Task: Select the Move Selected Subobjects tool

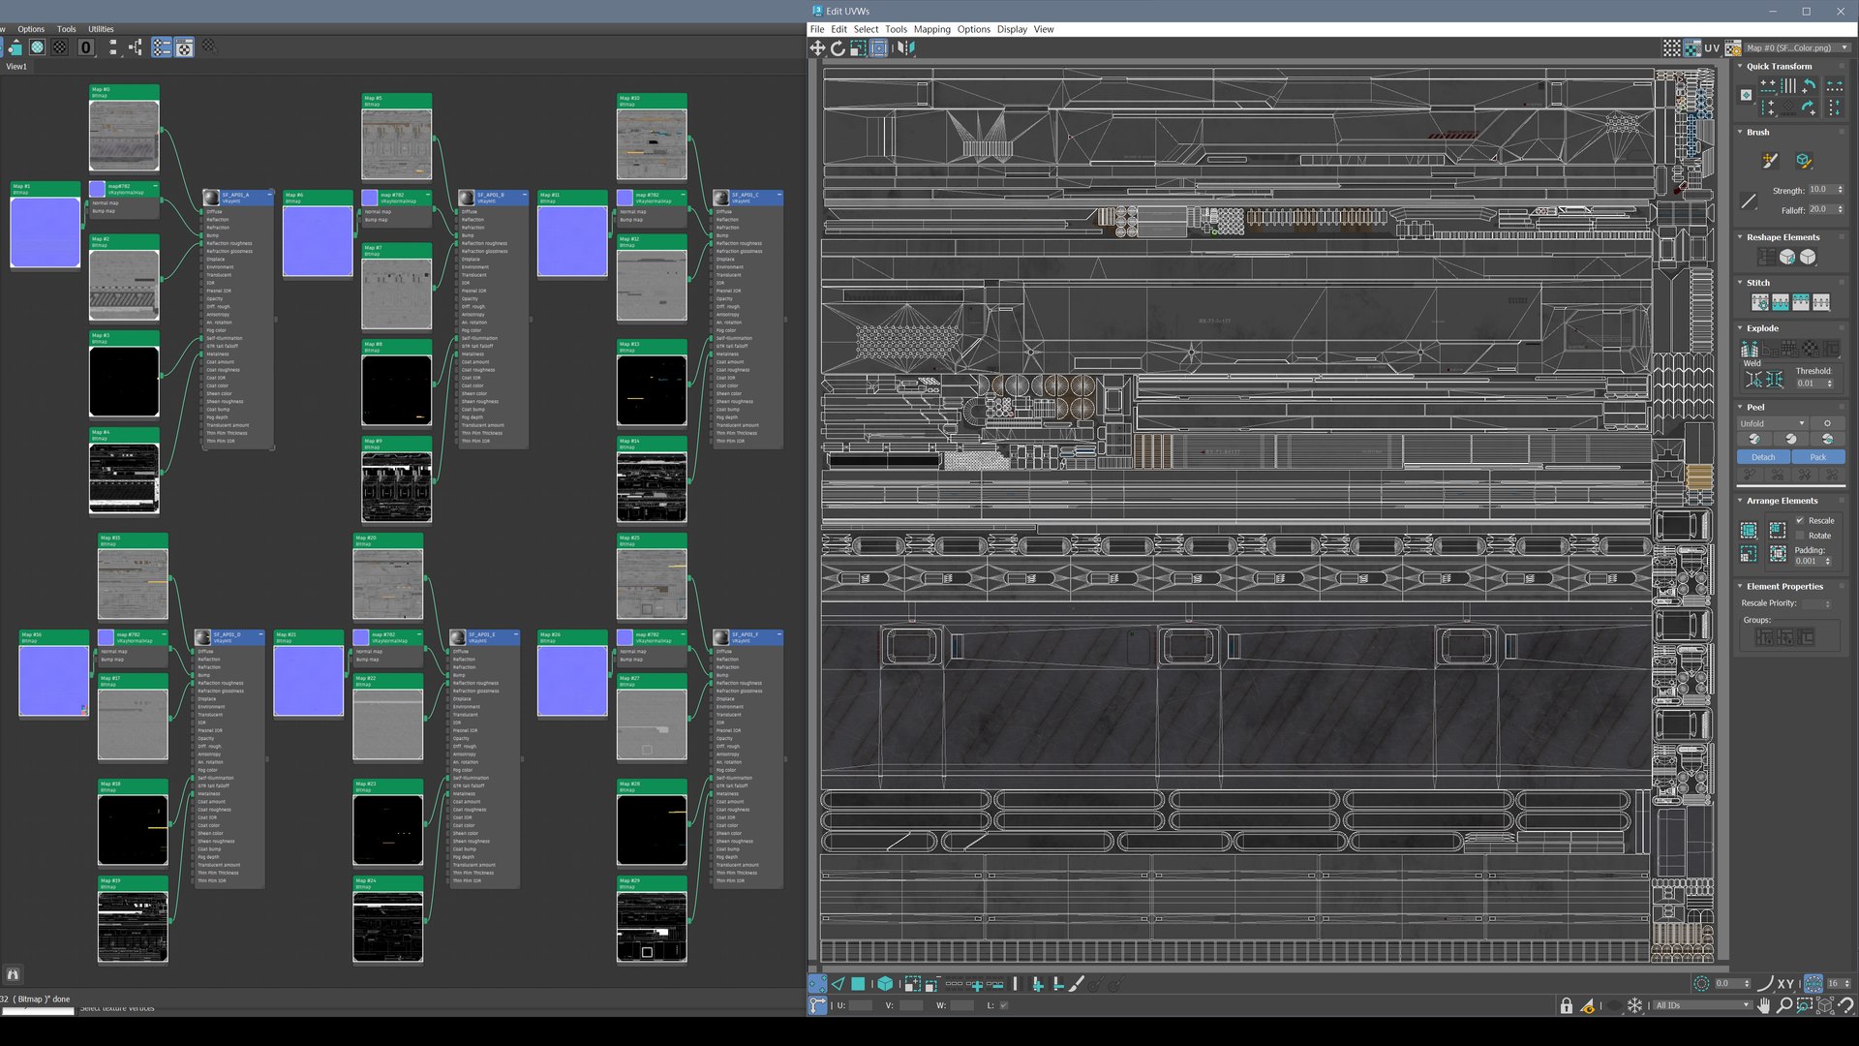Action: click(818, 48)
